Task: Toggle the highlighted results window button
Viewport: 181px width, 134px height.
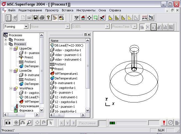Action: [x=154, y=27]
